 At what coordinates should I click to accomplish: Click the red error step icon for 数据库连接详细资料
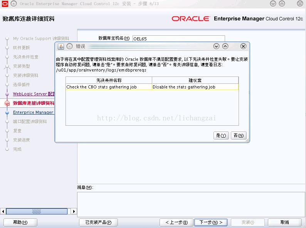pos(7,103)
